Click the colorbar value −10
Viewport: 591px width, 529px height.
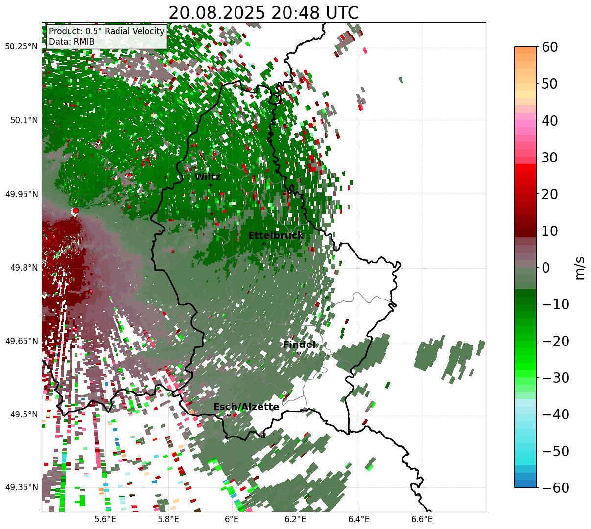click(555, 304)
